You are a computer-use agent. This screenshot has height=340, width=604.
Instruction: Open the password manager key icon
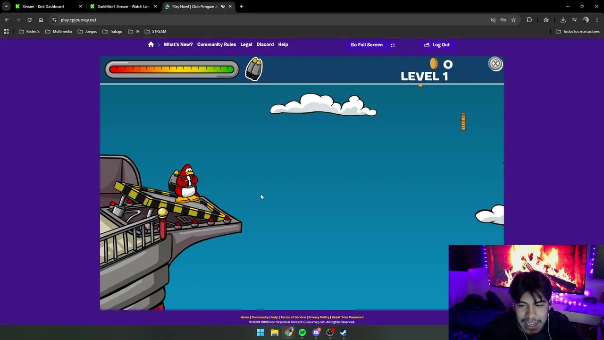click(x=503, y=20)
